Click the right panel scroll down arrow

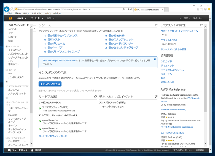pos(205,143)
